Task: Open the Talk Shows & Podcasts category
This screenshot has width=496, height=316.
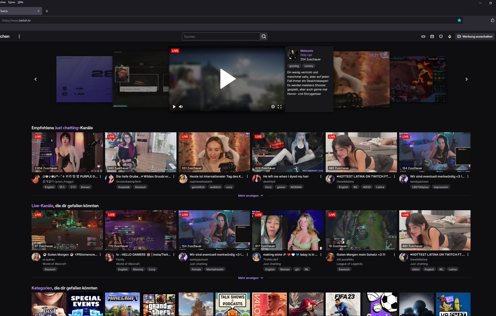Action: coord(233,304)
